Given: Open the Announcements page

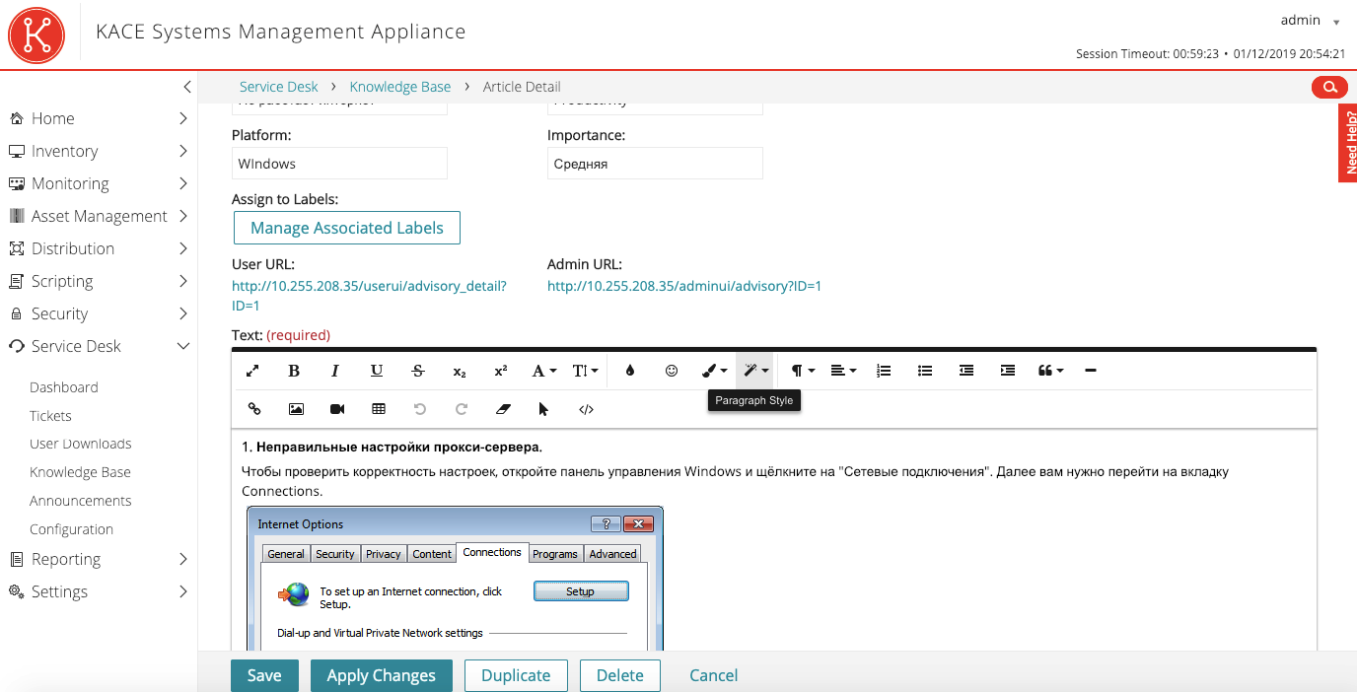Looking at the screenshot, I should click(81, 501).
